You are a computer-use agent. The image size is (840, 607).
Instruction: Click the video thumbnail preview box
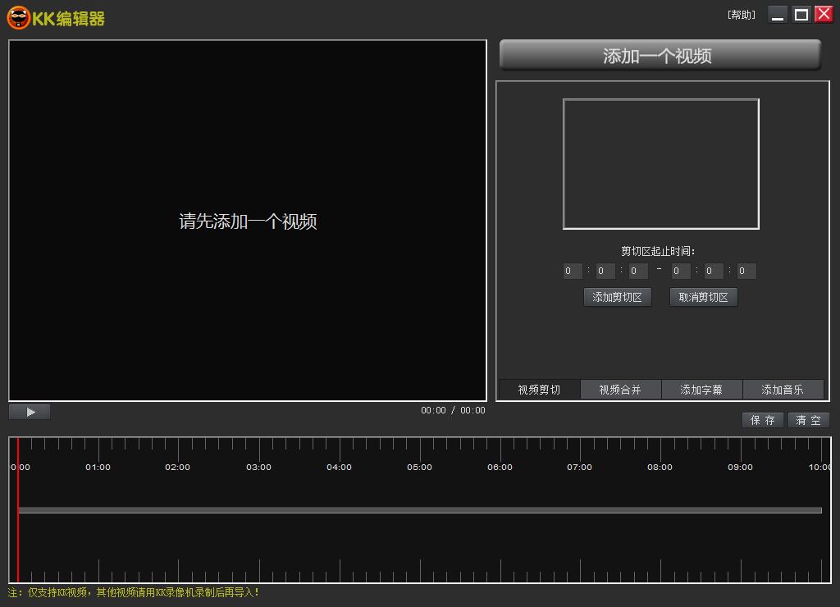click(660, 164)
